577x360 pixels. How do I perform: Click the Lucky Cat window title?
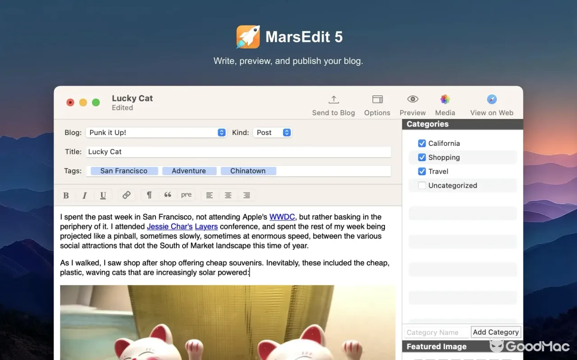132,98
